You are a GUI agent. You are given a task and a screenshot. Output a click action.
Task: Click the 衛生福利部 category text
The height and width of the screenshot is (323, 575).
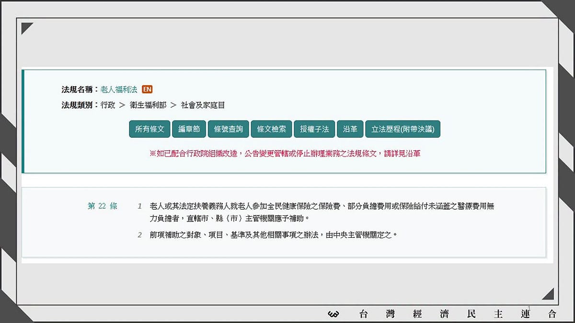click(x=148, y=105)
